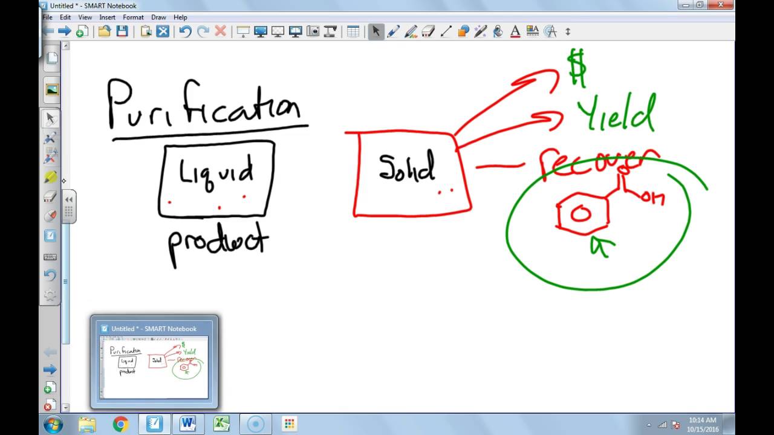This screenshot has height=435, width=774.
Task: Open floating tools settings gear
Action: [x=50, y=295]
